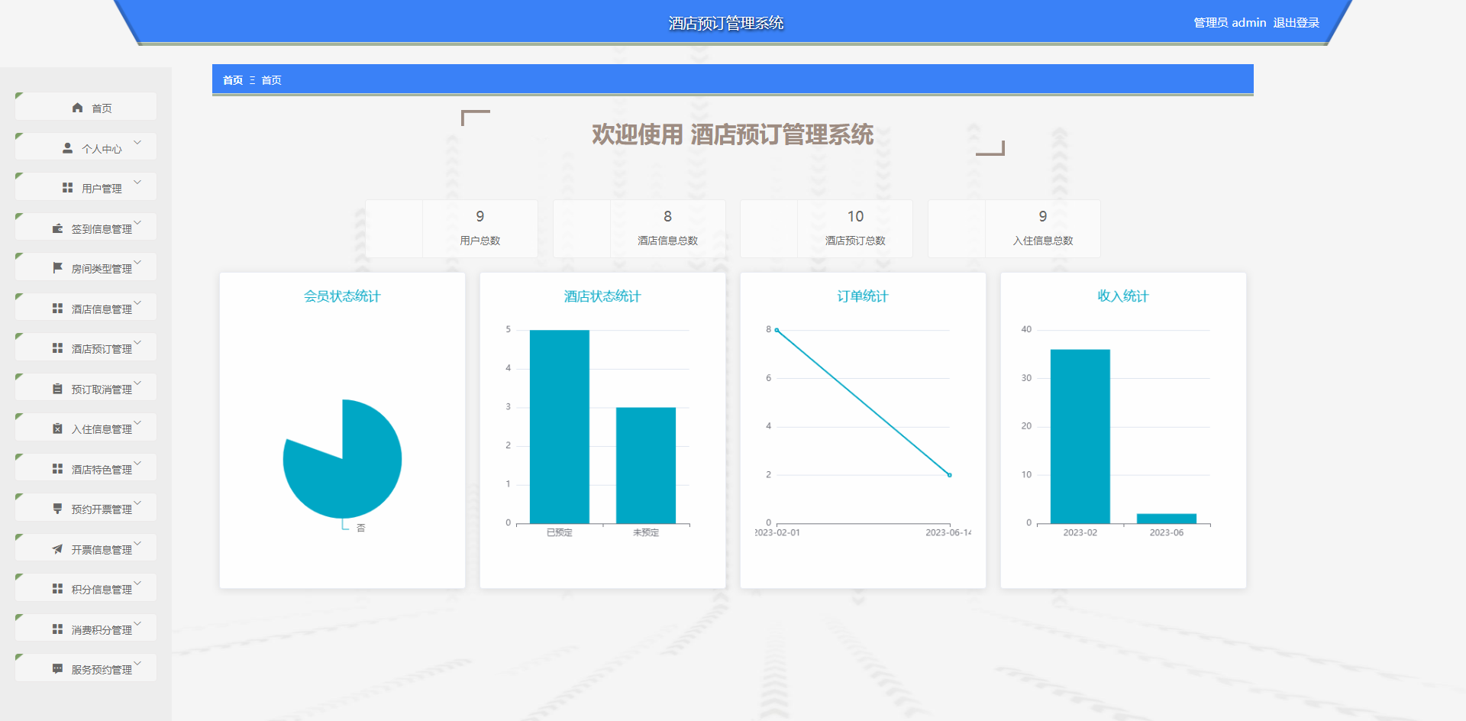This screenshot has width=1466, height=721.
Task: Expand the 酒店信息管理 chevron
Action: tap(137, 302)
